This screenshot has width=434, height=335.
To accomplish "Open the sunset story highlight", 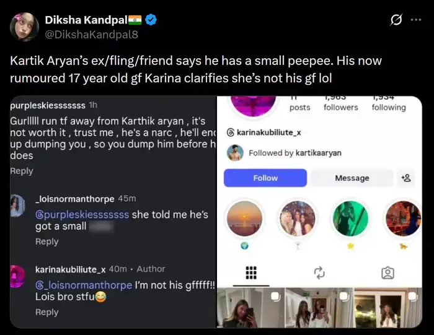I will (244, 219).
